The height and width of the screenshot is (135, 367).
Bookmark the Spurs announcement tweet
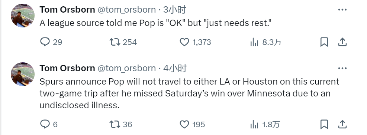point(324,124)
